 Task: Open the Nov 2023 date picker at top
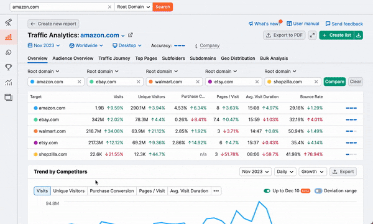tap(44, 45)
